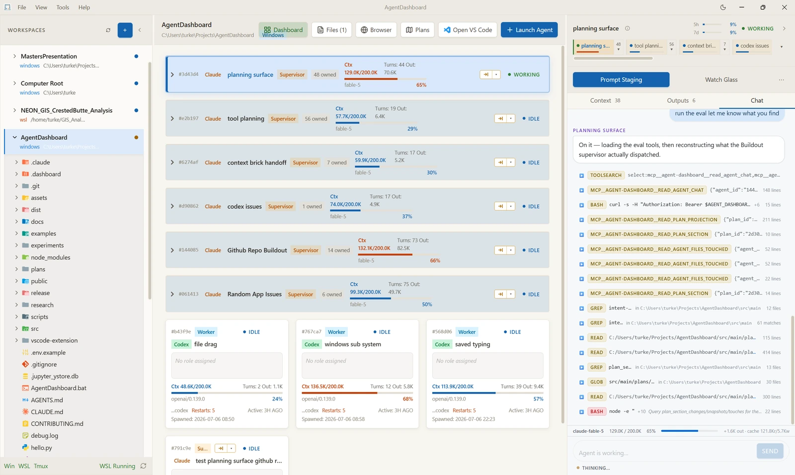Collapse the workspaces sidebar with the chevron
Viewport: 795px width, 475px height.
point(140,30)
